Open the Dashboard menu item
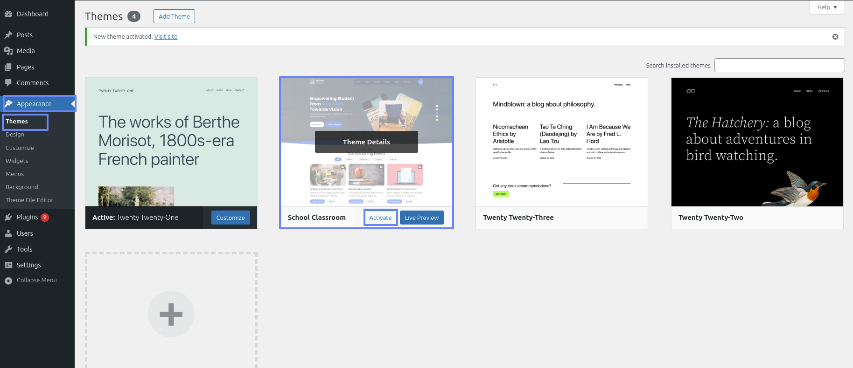This screenshot has height=368, width=853. click(x=37, y=14)
